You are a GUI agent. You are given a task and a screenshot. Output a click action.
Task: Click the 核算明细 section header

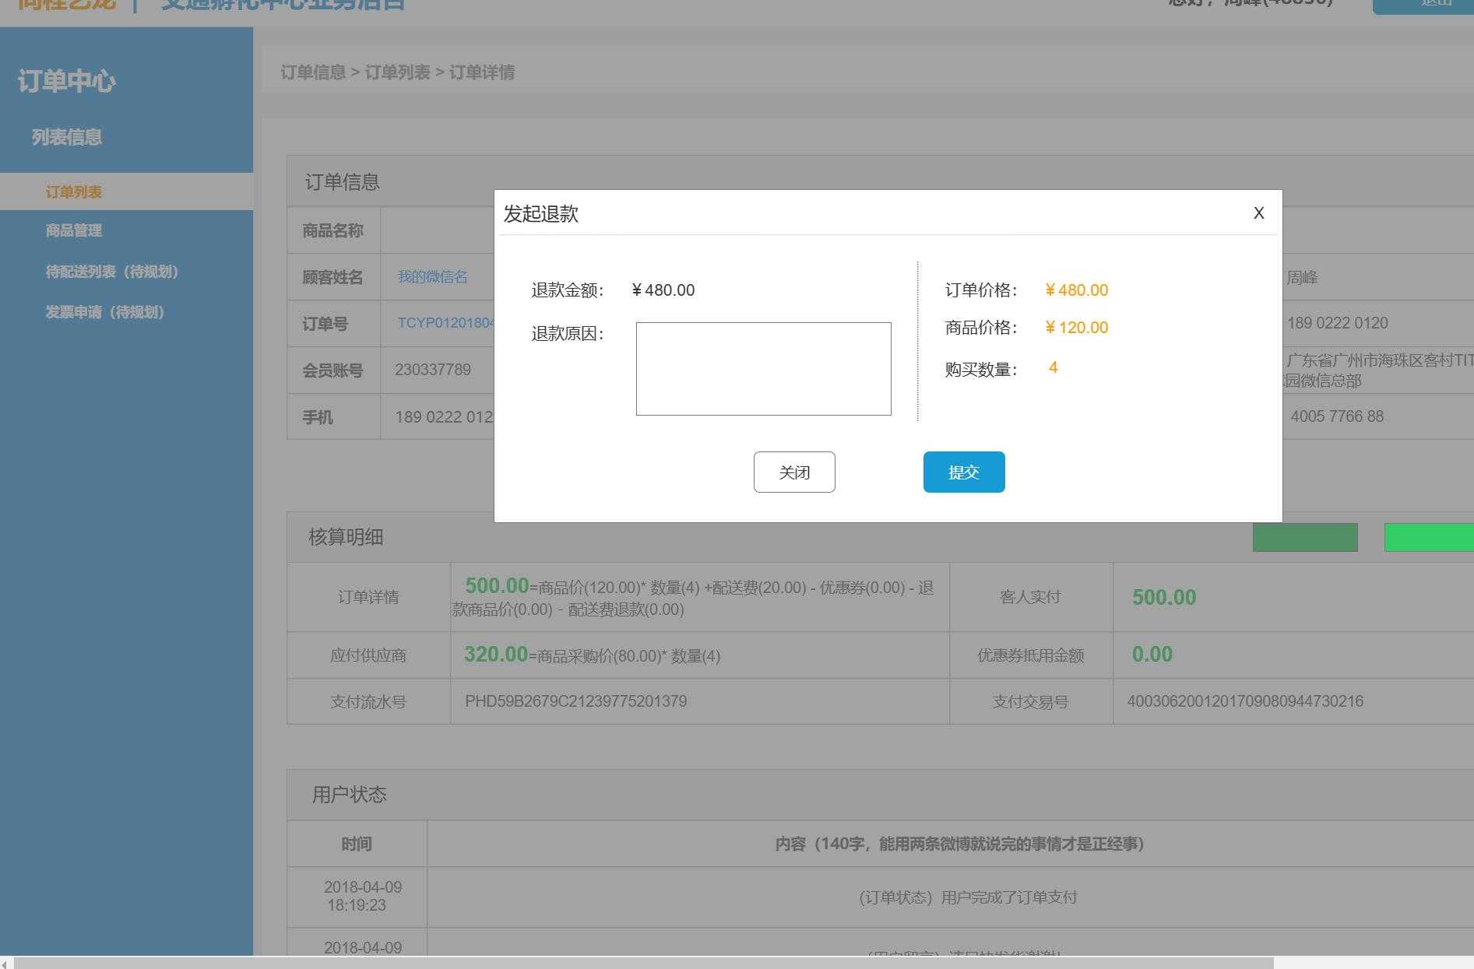346,537
